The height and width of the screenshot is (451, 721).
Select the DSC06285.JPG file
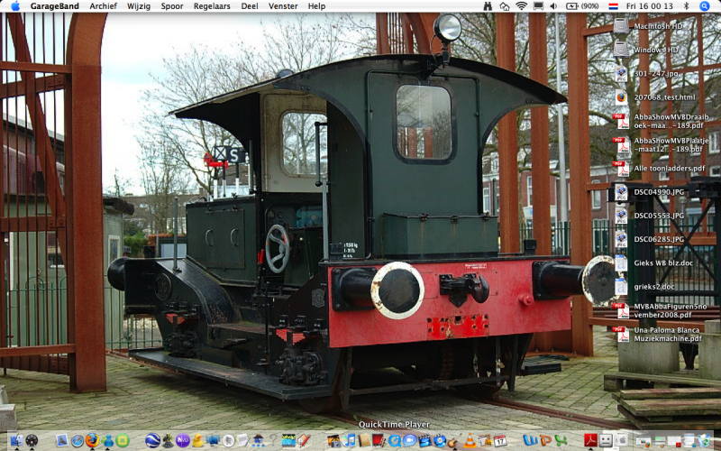click(x=621, y=239)
